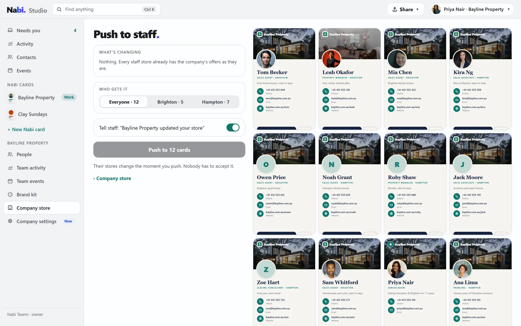Open the Priya Nair account menu
The height and width of the screenshot is (326, 521).
(472, 9)
